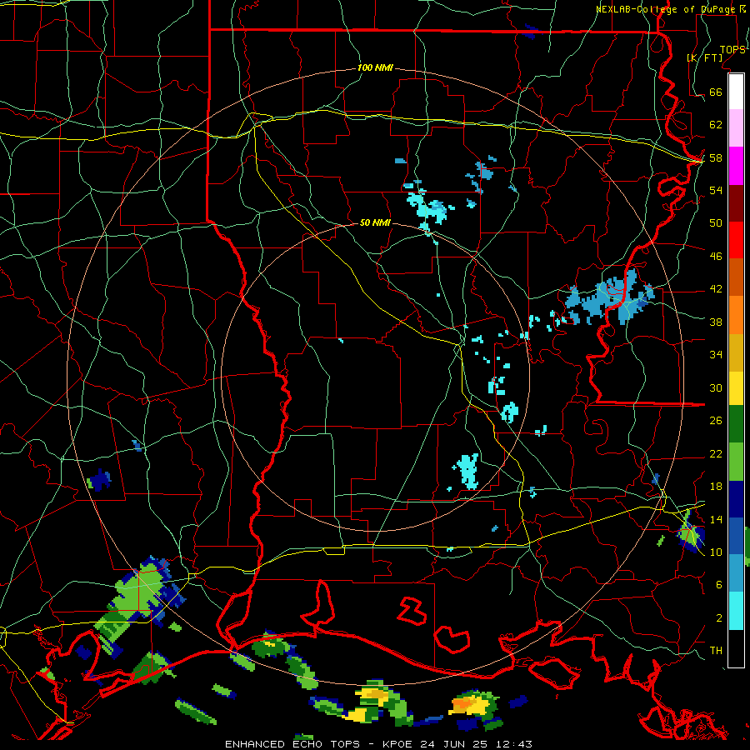This screenshot has width=750, height=750.
Task: Click the light green legend swatch near 22
Action: pos(736,461)
